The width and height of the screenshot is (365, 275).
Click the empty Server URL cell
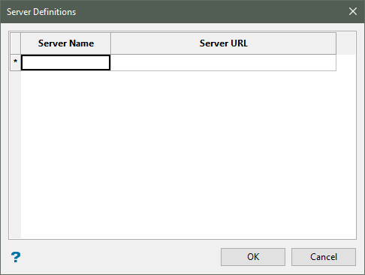point(223,62)
